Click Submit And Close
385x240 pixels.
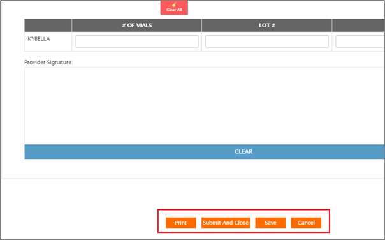(x=226, y=223)
